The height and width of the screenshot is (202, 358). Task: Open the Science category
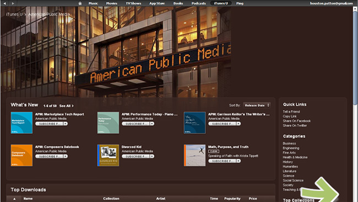[289, 176]
